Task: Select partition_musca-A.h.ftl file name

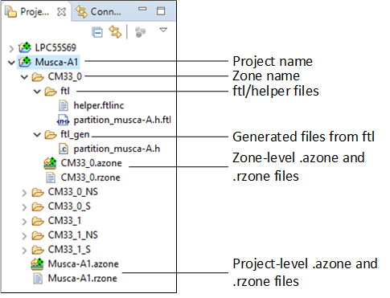Action: 122,120
